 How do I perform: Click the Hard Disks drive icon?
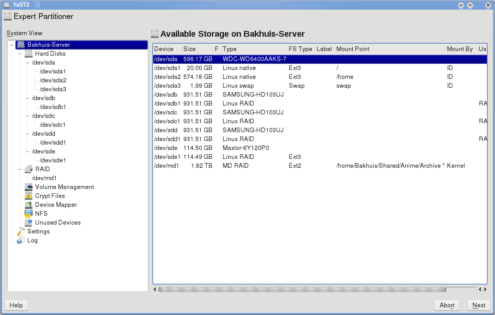pos(29,54)
